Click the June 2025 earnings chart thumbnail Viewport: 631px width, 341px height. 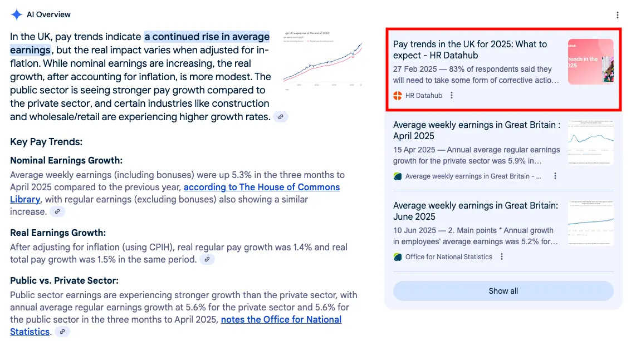[590, 223]
